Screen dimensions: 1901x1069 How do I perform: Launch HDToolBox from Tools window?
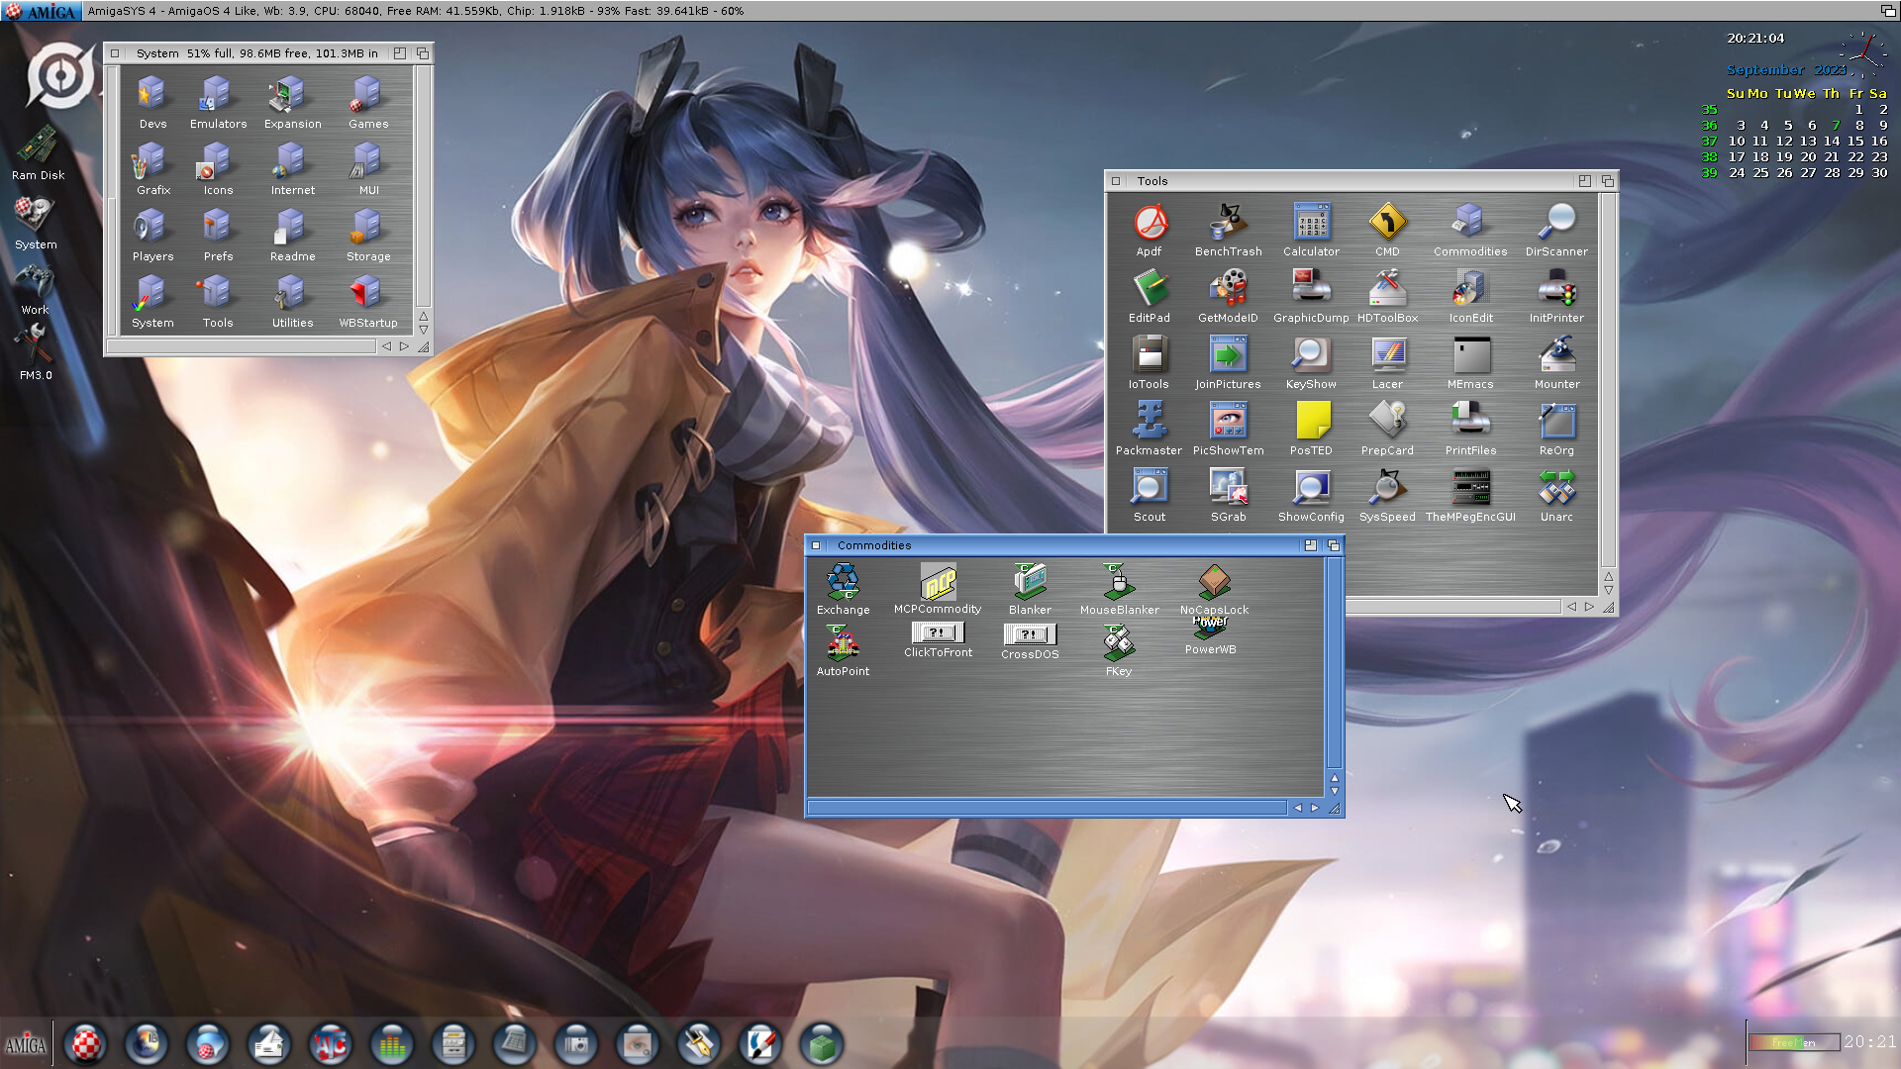[1386, 289]
